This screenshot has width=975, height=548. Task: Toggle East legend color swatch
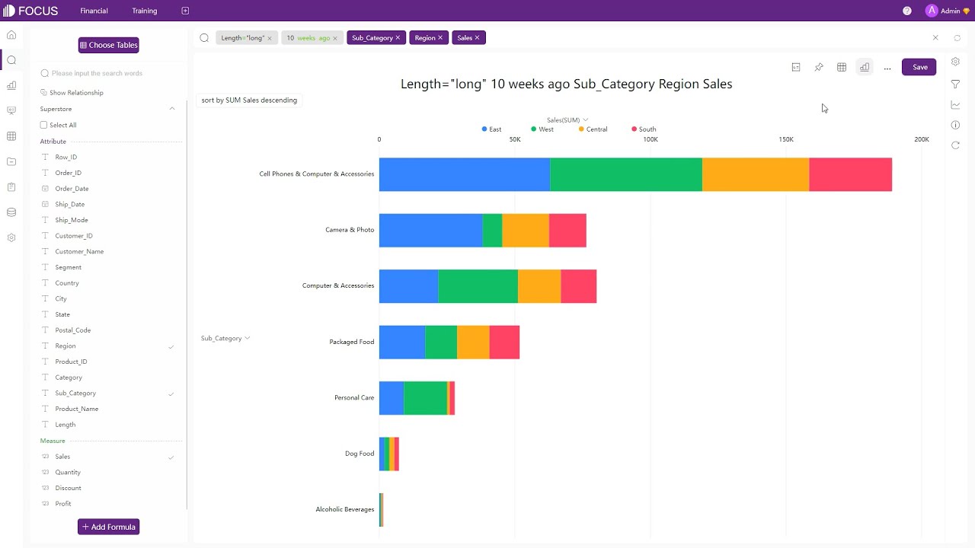click(484, 129)
